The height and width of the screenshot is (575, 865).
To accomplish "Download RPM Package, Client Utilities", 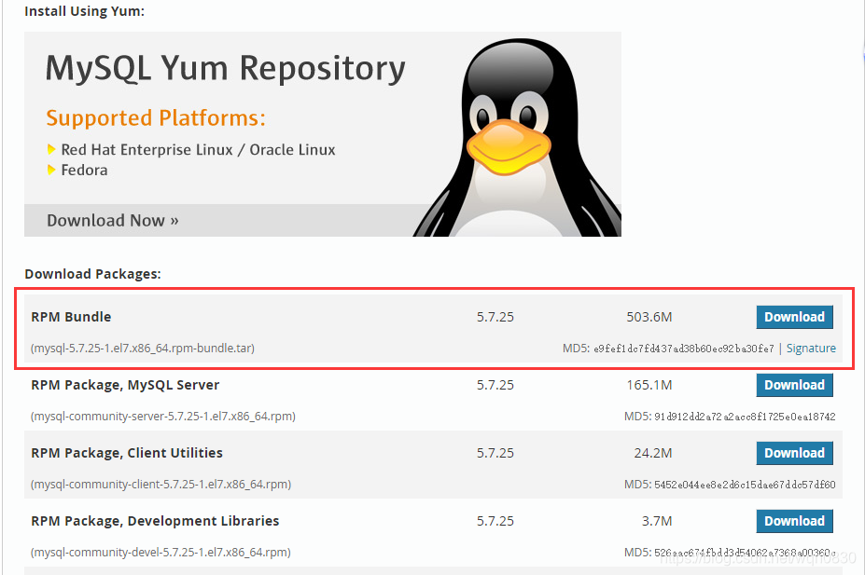I will point(794,453).
